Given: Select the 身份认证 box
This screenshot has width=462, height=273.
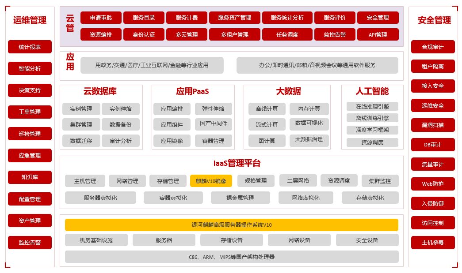Looking at the screenshot, I should pos(144,35).
